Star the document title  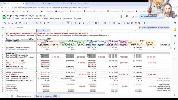(37, 16)
